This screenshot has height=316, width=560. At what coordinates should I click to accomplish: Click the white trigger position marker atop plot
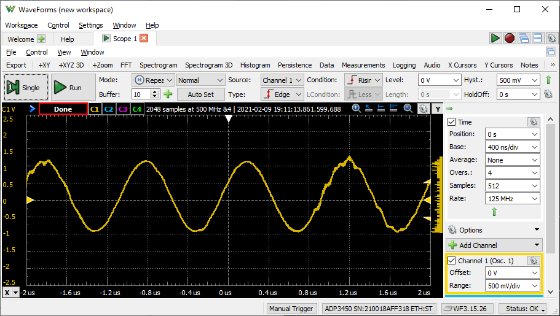(229, 119)
